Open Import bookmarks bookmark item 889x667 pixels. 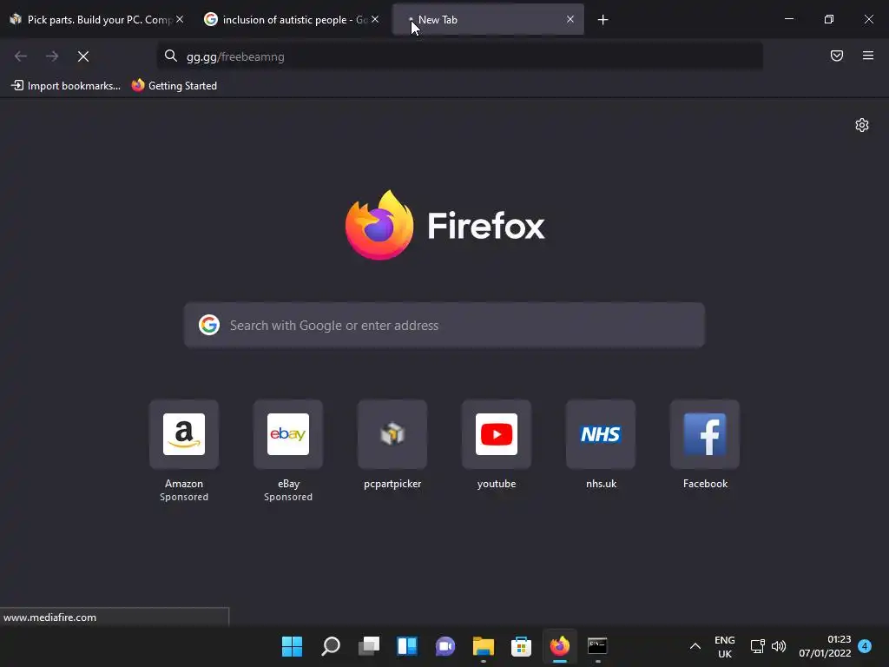point(66,86)
